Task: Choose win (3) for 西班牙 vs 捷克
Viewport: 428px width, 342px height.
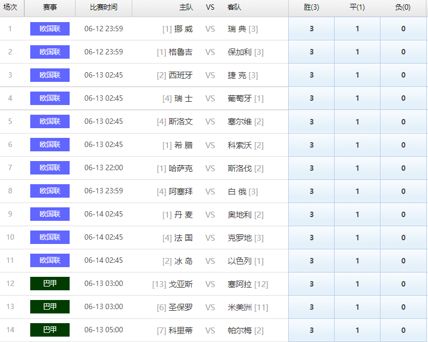Action: (x=311, y=75)
